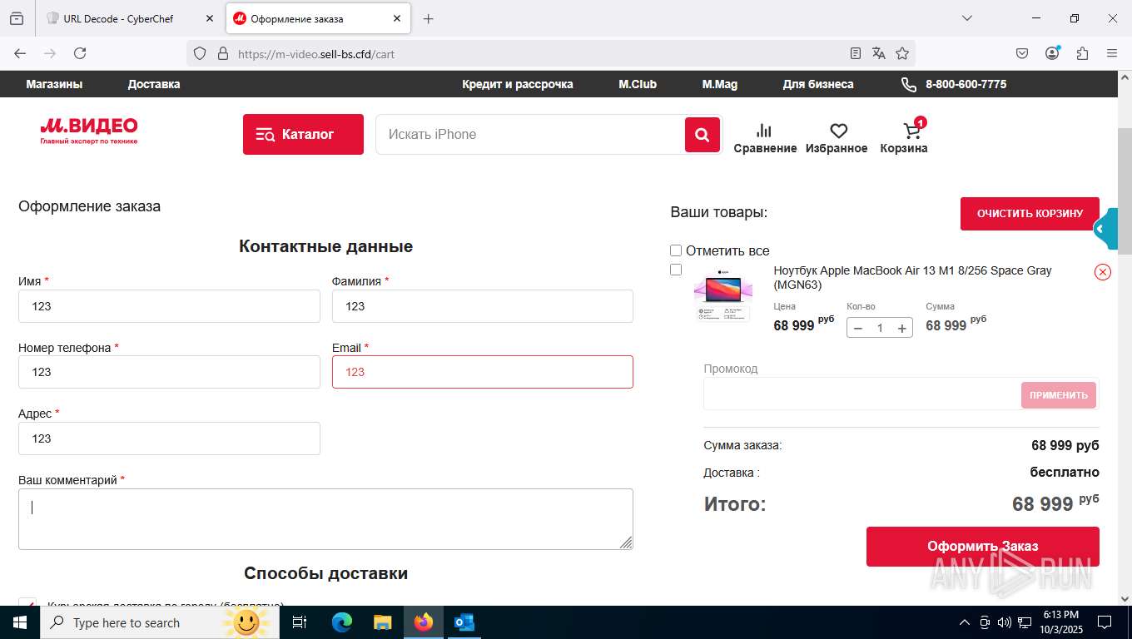
Task: Click the Email input field
Action: point(483,372)
